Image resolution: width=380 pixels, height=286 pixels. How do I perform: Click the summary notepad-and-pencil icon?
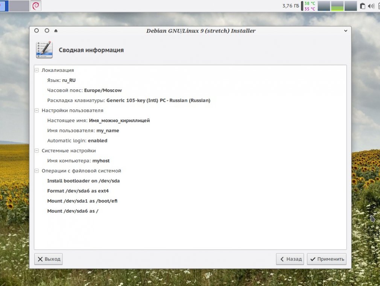(44, 50)
